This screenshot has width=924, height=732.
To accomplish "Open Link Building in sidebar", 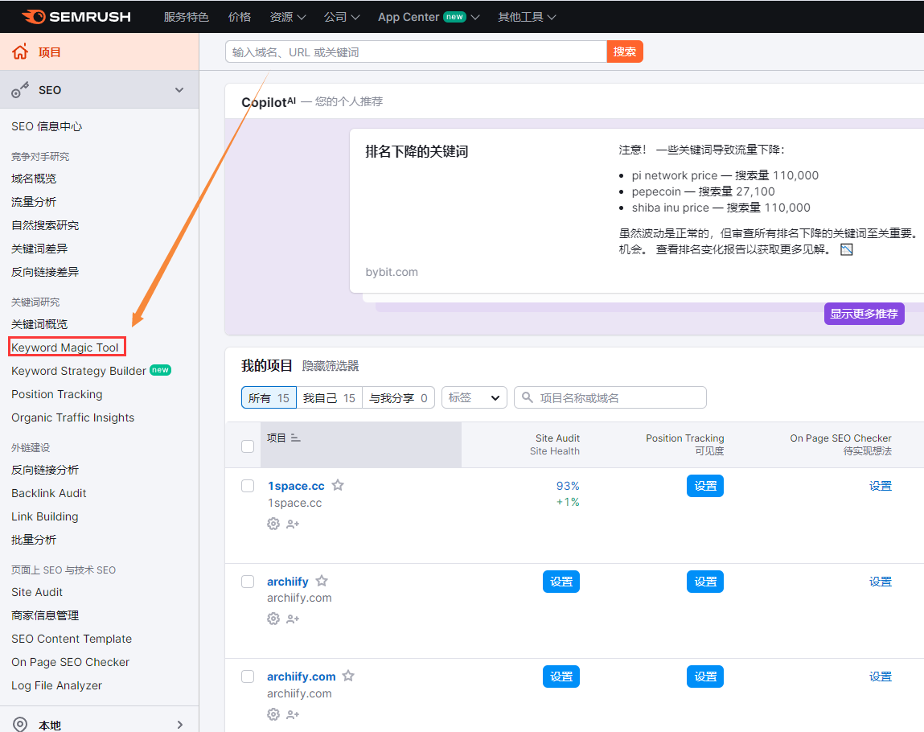I will pos(45,516).
